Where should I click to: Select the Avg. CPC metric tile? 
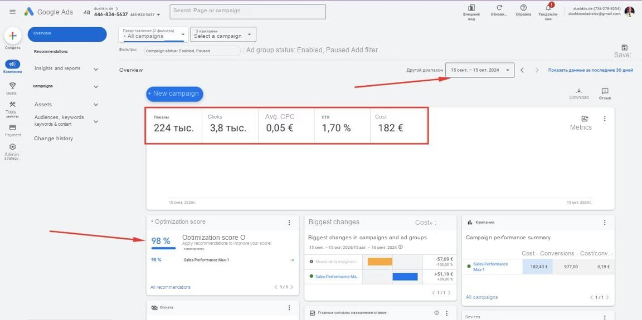pos(286,125)
